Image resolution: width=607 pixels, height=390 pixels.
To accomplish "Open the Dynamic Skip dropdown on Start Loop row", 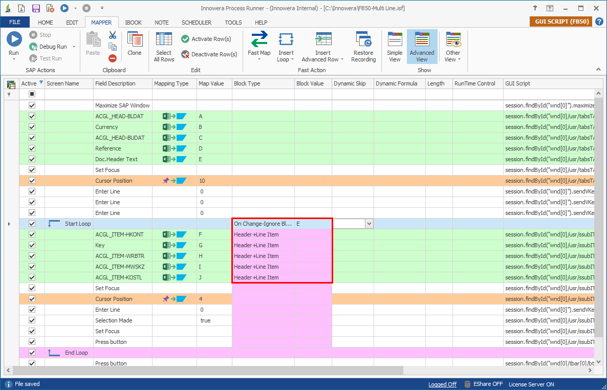I will 368,224.
